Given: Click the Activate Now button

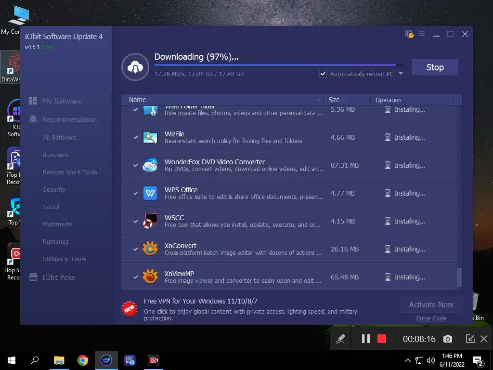Looking at the screenshot, I should pyautogui.click(x=431, y=304).
